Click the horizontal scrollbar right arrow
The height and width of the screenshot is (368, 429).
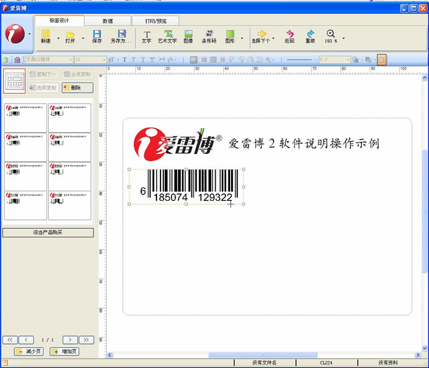point(418,355)
